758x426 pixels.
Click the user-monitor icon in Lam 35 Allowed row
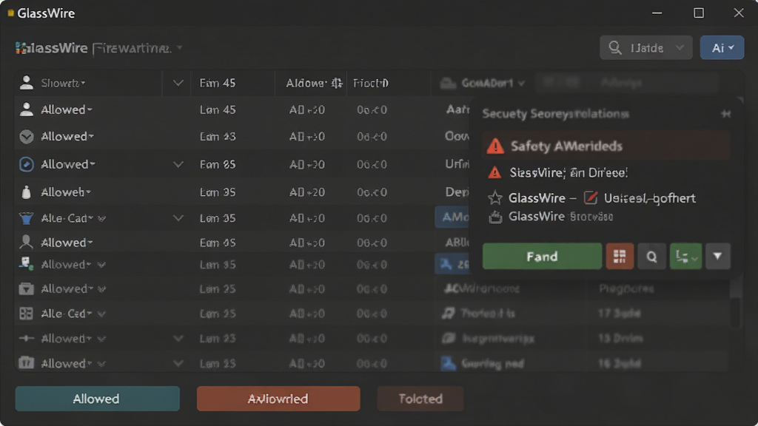point(26,264)
